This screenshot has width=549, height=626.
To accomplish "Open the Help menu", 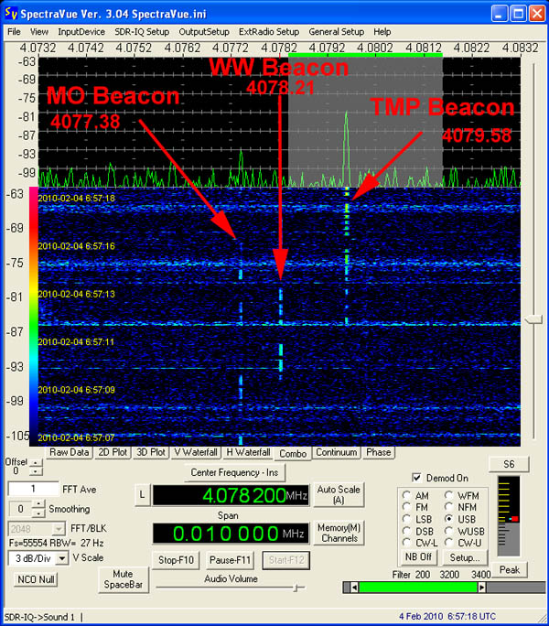I will (x=382, y=31).
